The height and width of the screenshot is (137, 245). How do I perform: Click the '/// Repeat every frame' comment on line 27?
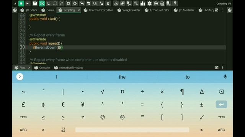pos(47,35)
